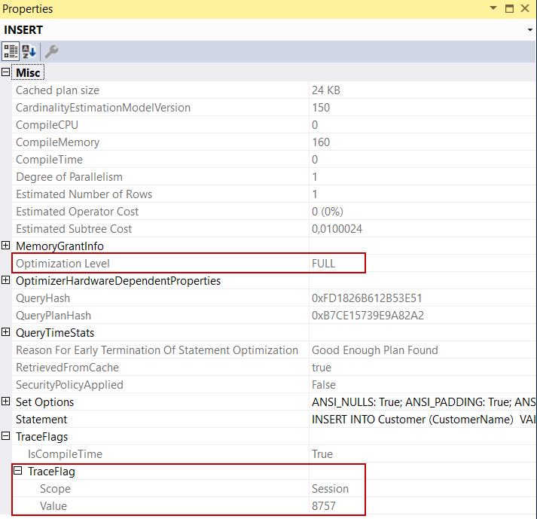This screenshot has height=519, width=537.
Task: Expand the QueryTimeStats node
Action: [x=6, y=332]
